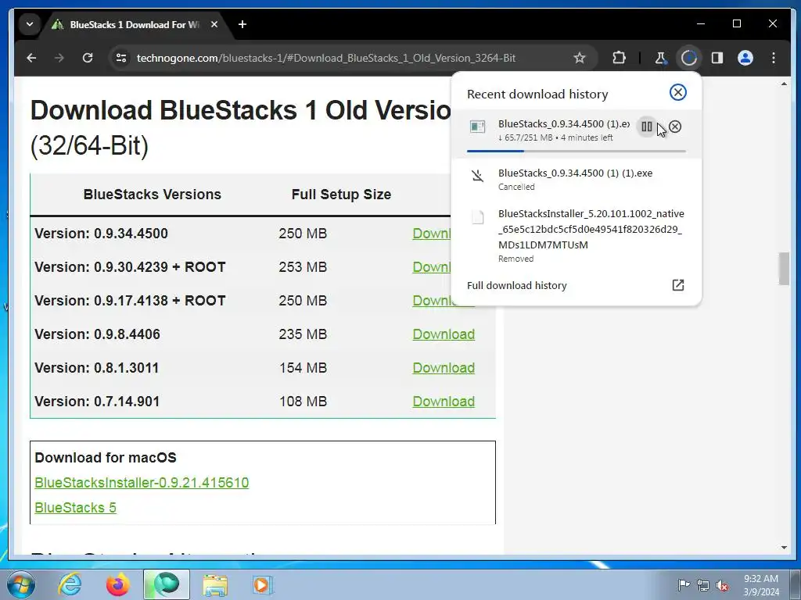The height and width of the screenshot is (600, 801).
Task: Open BlueStacksInstaller-0.9.21.415610 macOS link
Action: pyautogui.click(x=142, y=483)
